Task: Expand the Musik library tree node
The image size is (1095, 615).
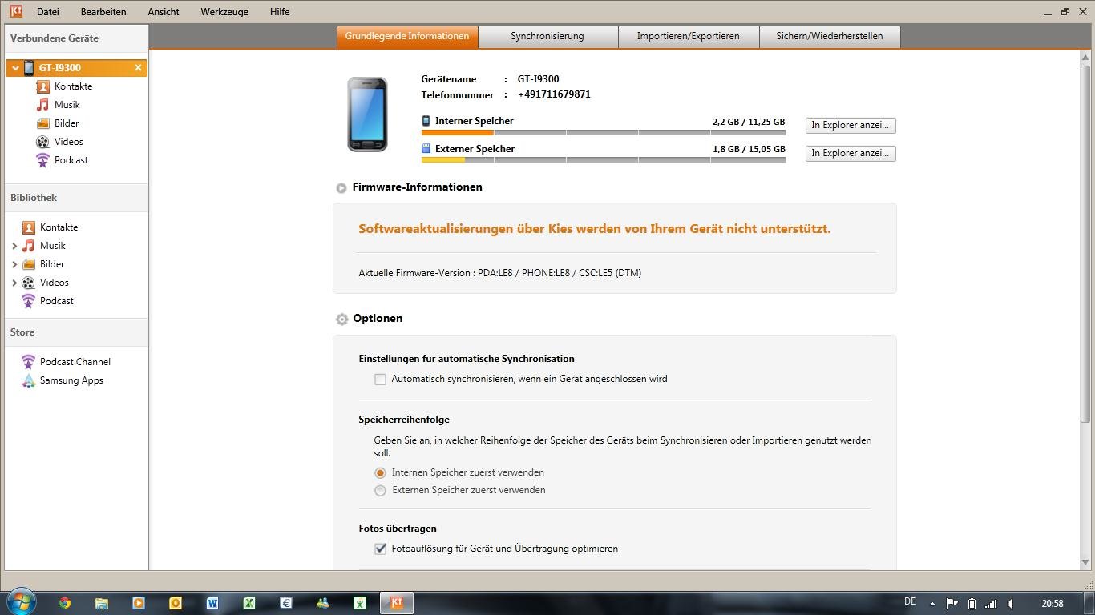Action: (14, 246)
